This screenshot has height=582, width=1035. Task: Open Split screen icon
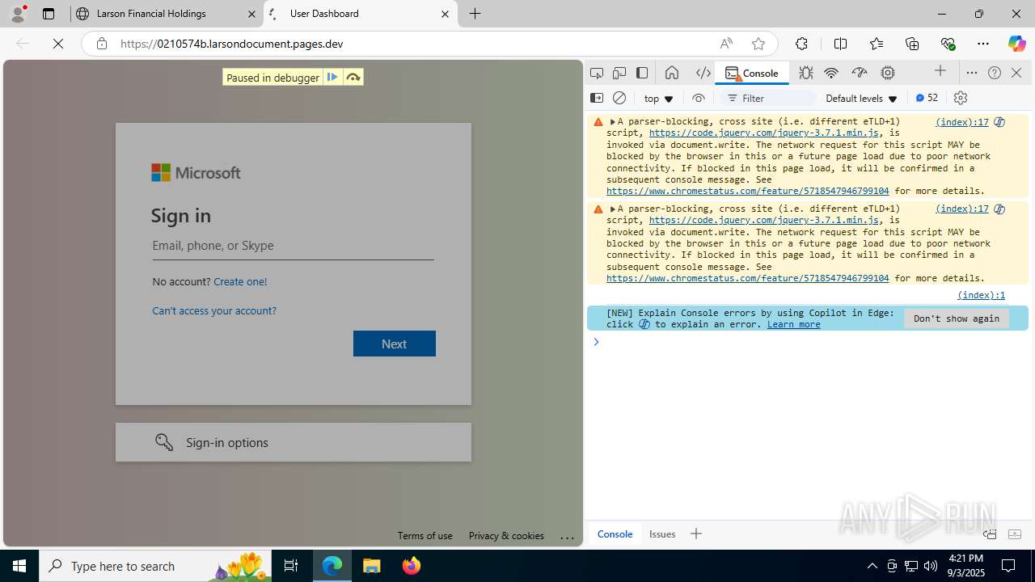point(840,44)
